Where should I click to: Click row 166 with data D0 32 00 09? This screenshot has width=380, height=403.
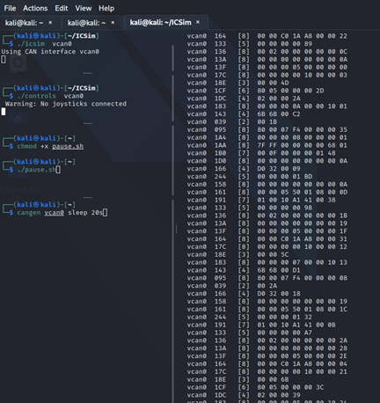pyautogui.click(x=244, y=169)
